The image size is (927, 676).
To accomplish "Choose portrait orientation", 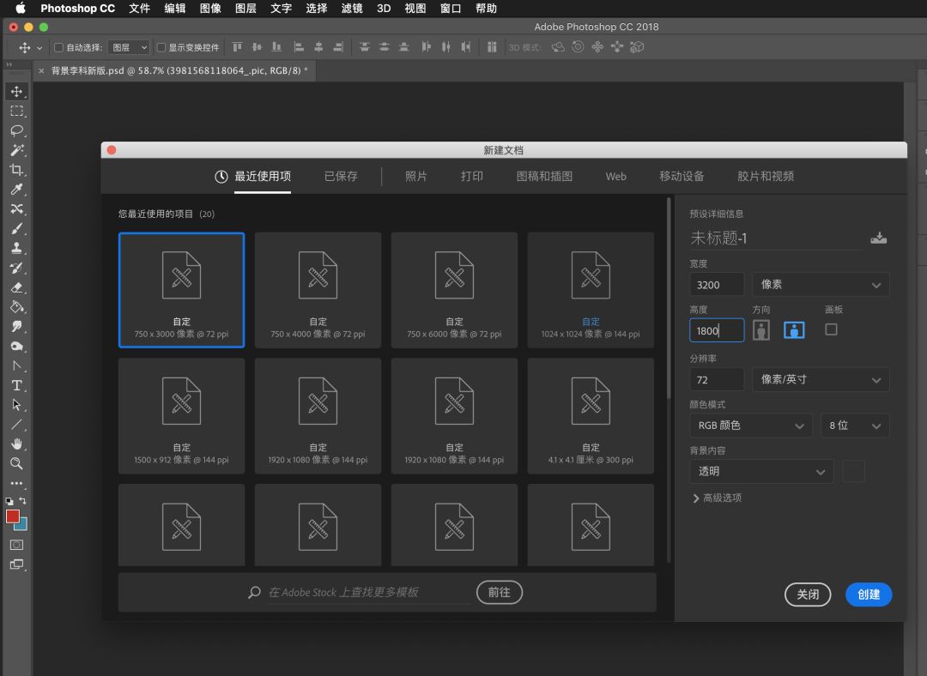I will (760, 329).
